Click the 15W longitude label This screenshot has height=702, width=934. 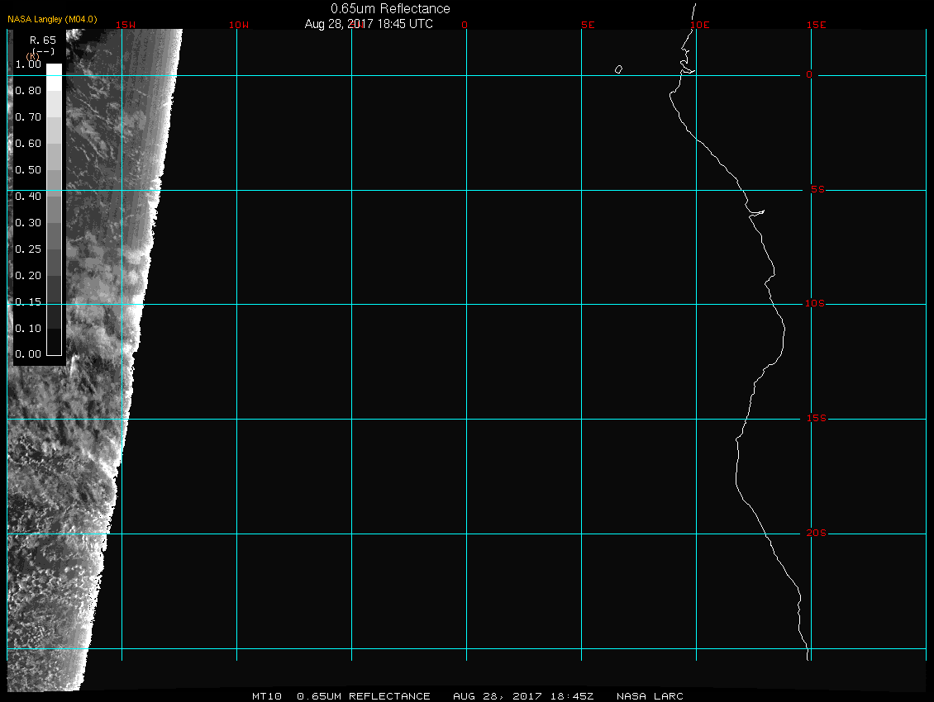[126, 25]
